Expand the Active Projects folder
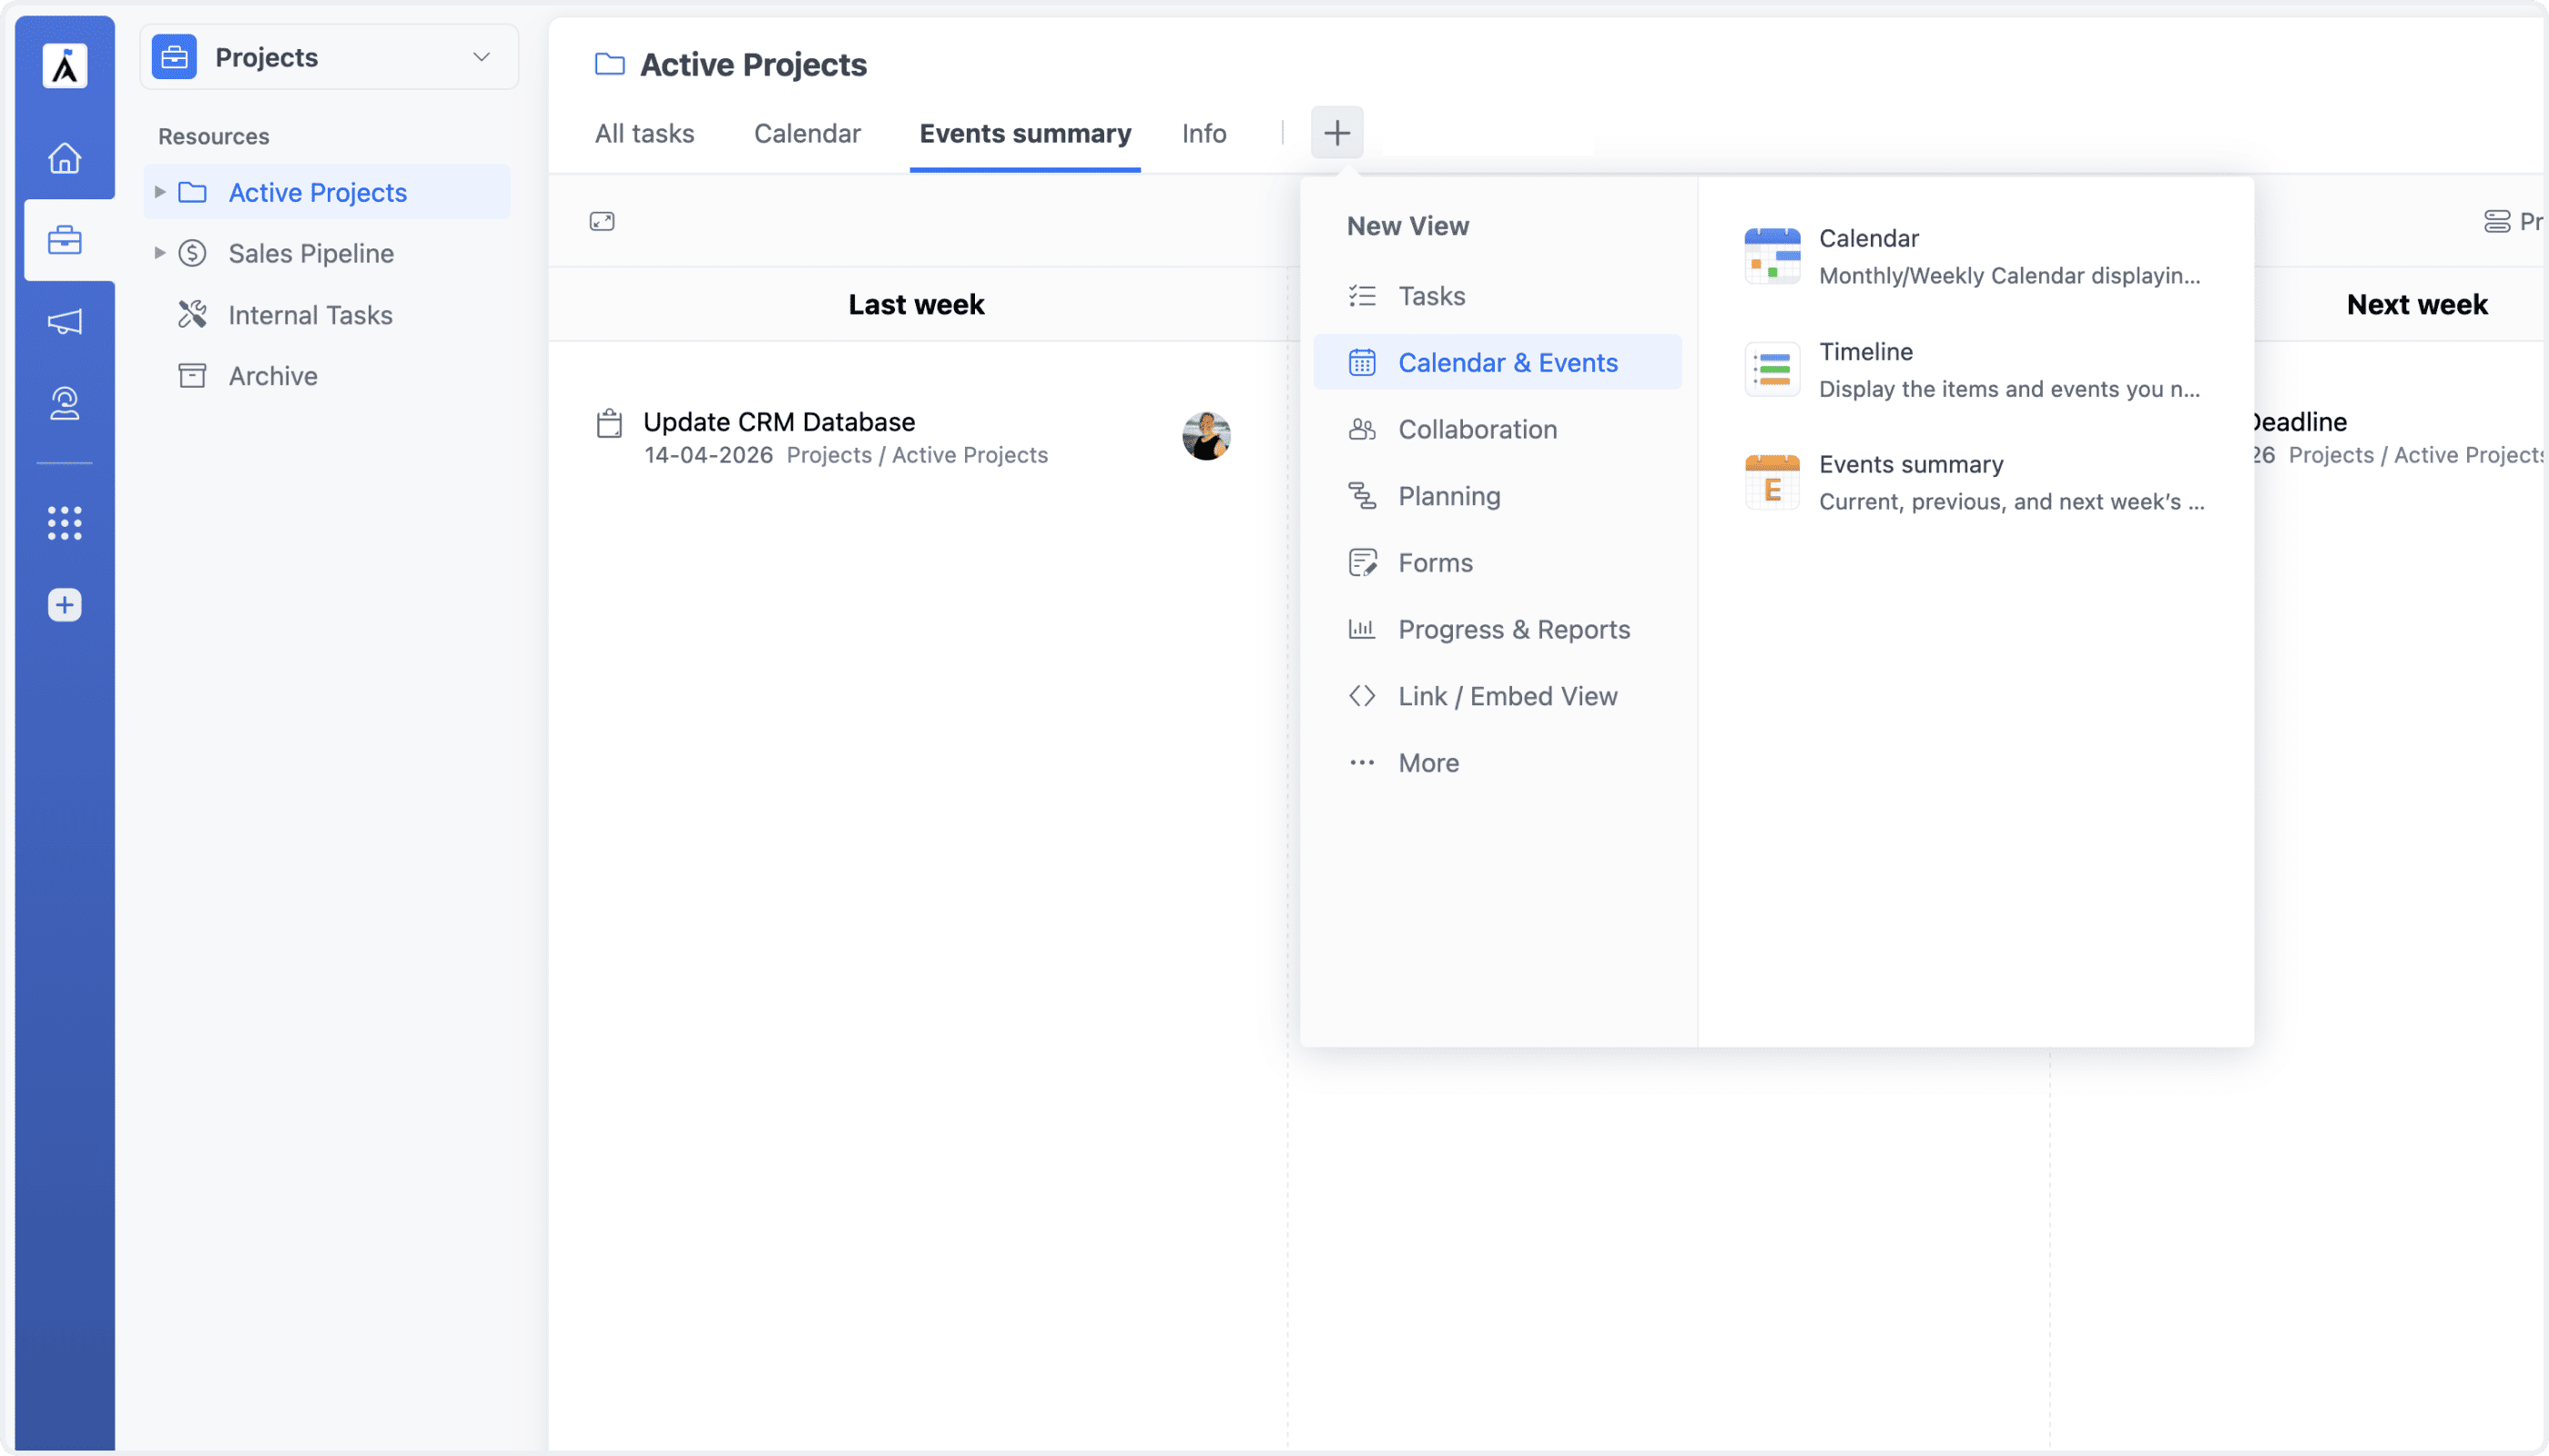This screenshot has width=2549, height=1456. tap(159, 192)
